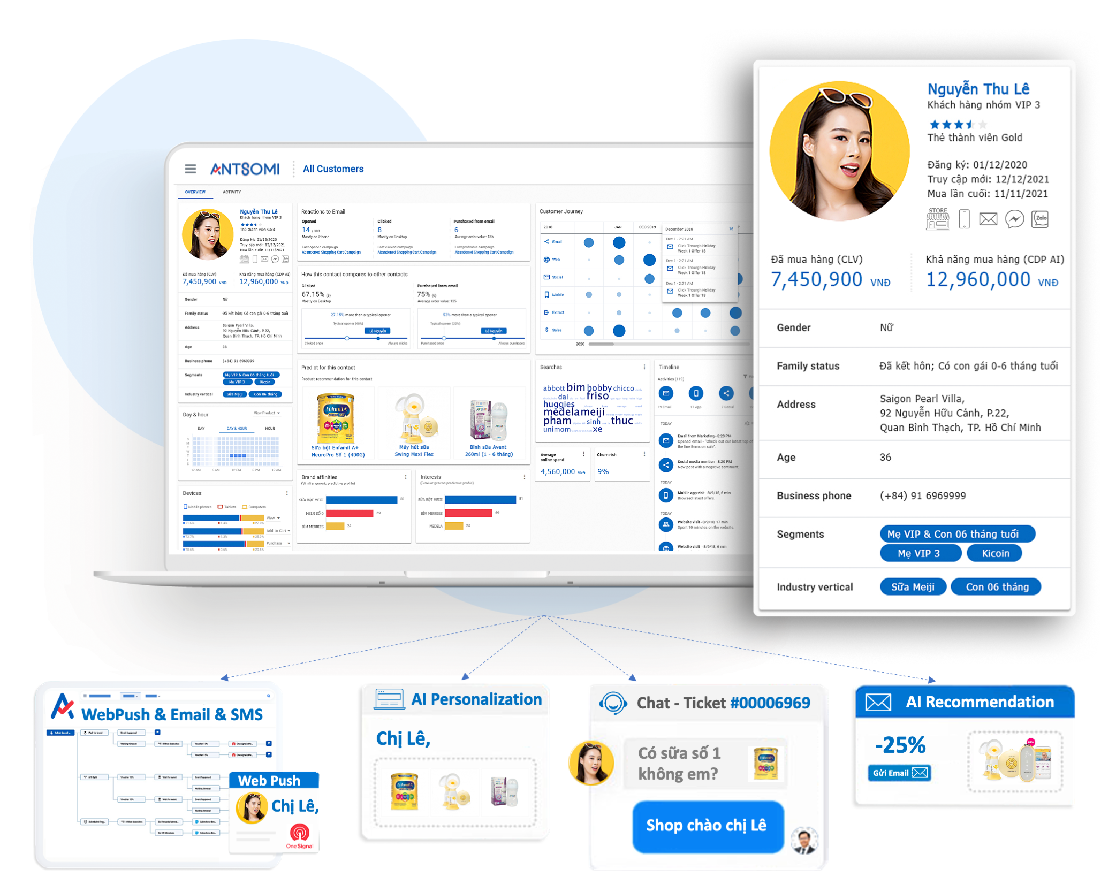Screen dimensions: 1116x892
Task: Open the hamburger menu next to Antsomi logo
Action: tap(190, 169)
